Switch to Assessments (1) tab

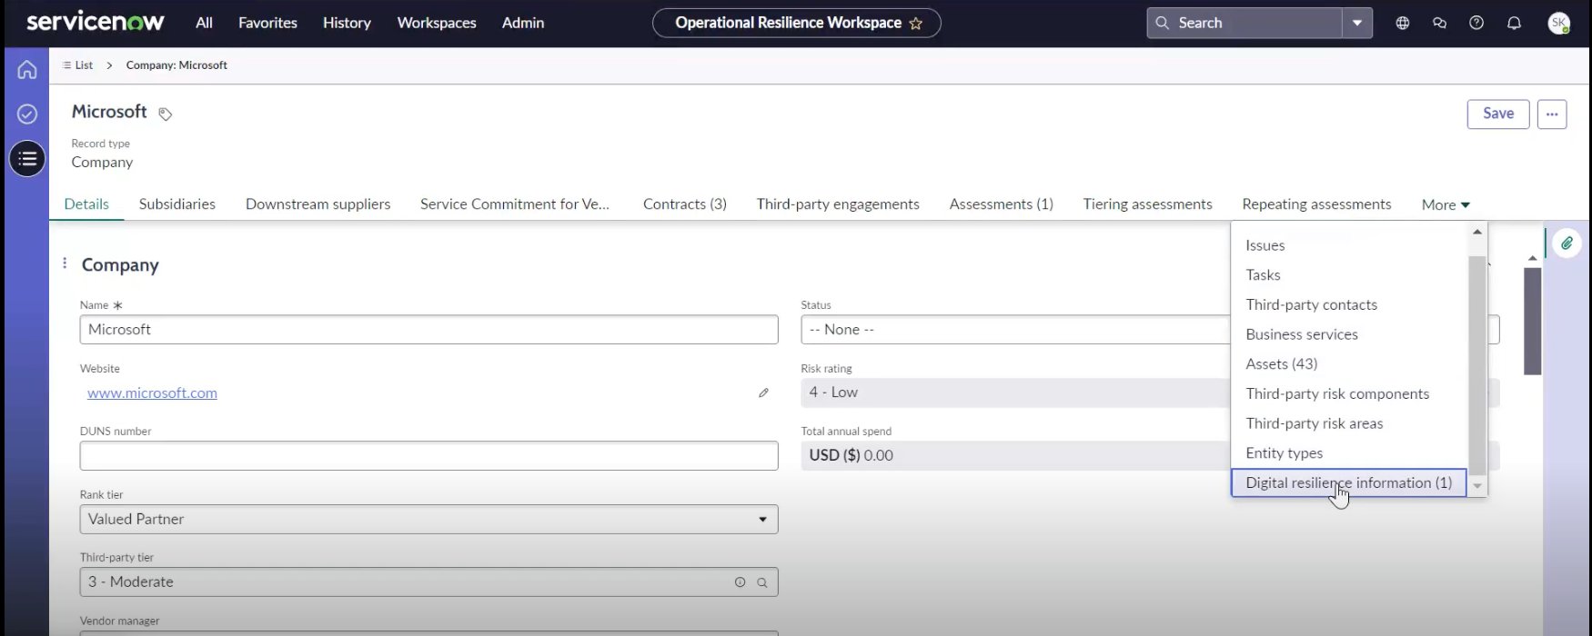[x=1002, y=204]
